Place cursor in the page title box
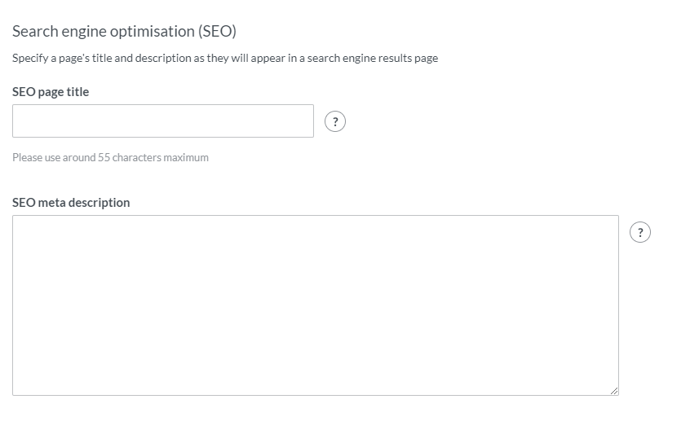The width and height of the screenshot is (690, 430). (163, 121)
